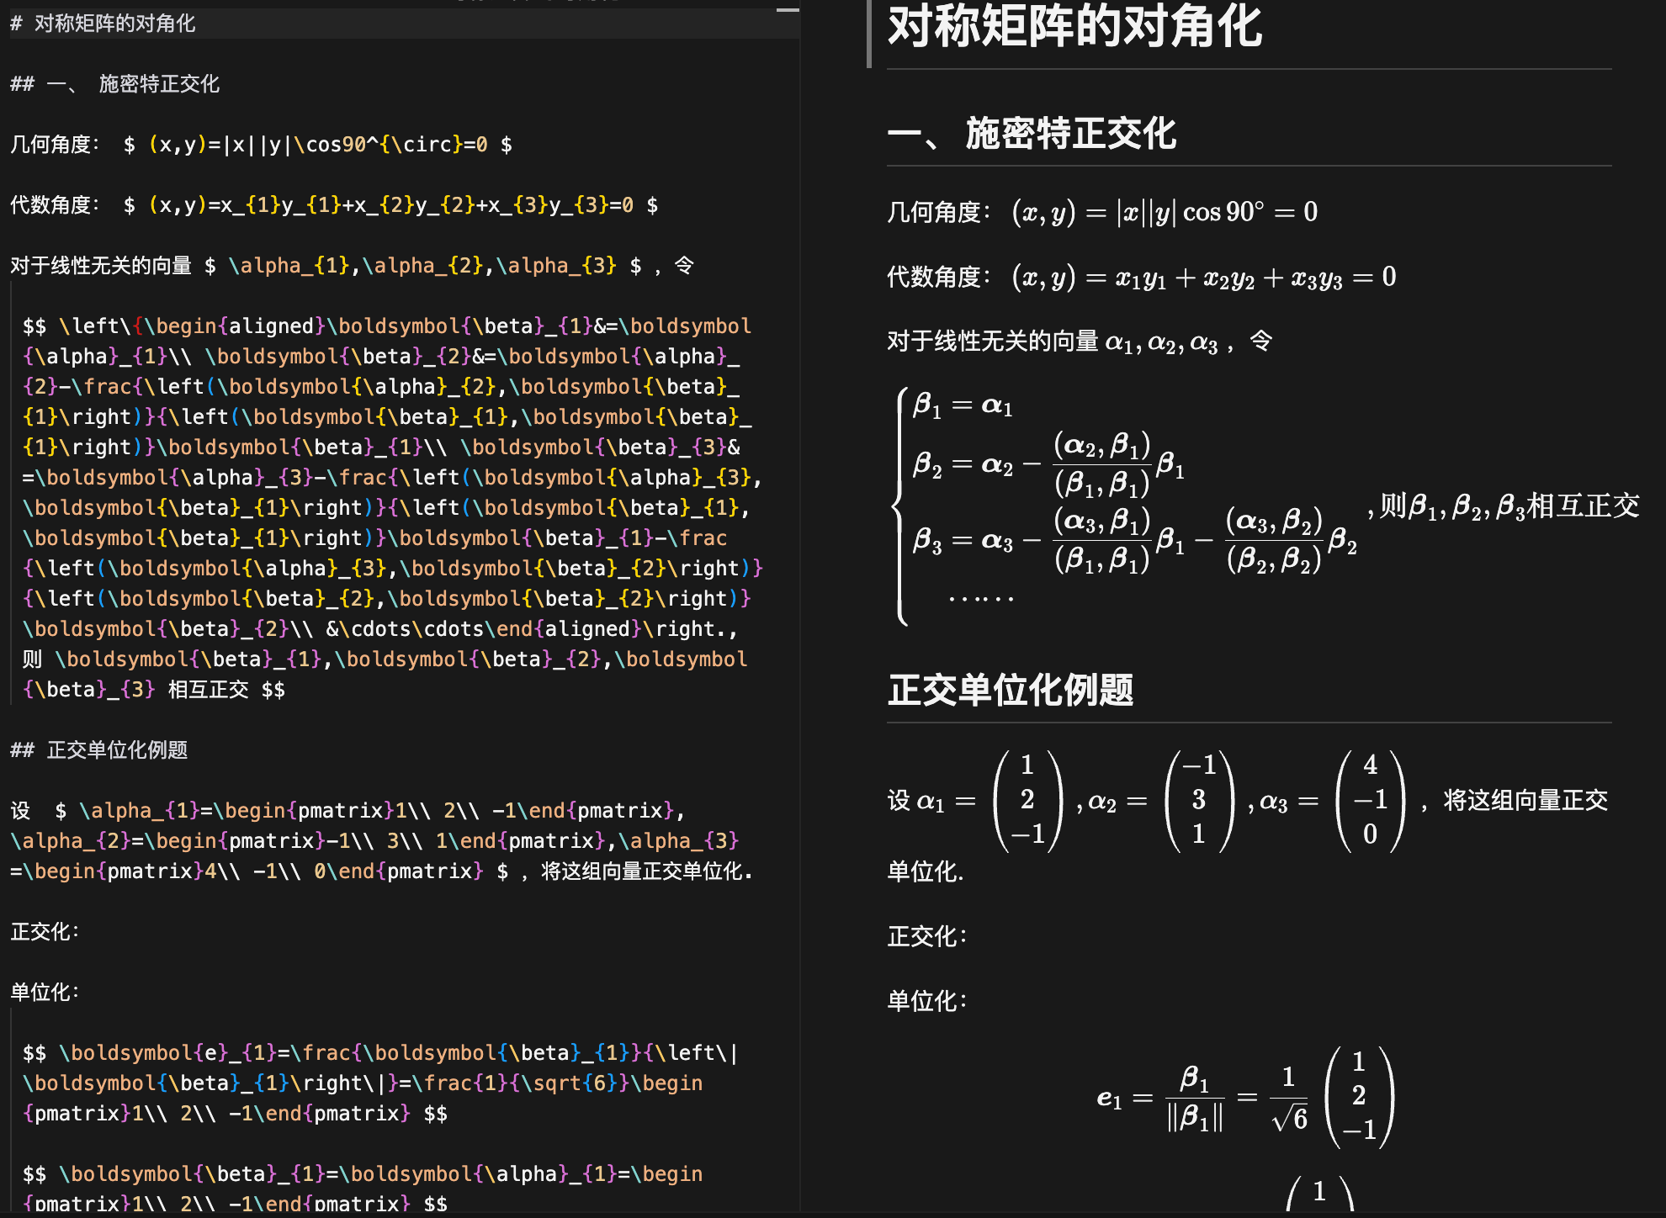
Task: Click the '## 正交单位化例题' source line
Action: pyautogui.click(x=101, y=749)
